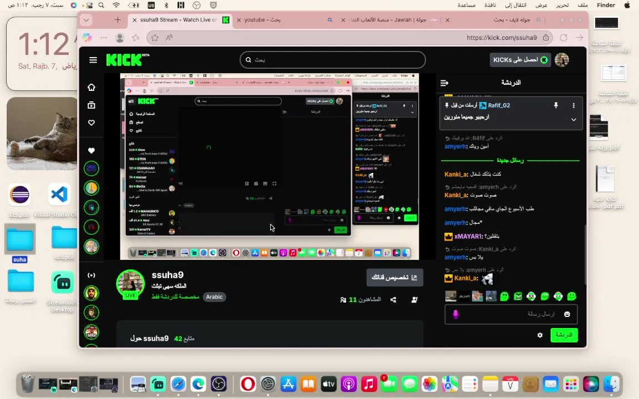Click the first green emote in chat row
Screen dimensions: 639x399
click(x=505, y=296)
